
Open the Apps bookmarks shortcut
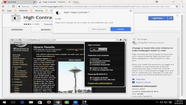coord(7,10)
